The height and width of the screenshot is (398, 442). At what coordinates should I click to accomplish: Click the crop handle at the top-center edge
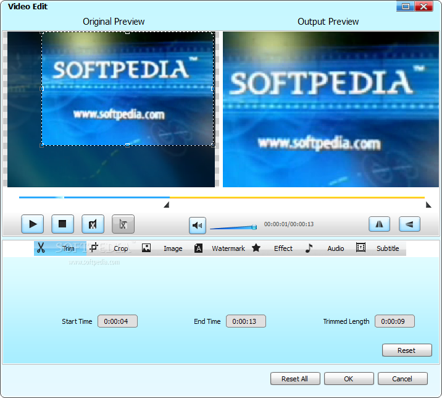coord(127,33)
